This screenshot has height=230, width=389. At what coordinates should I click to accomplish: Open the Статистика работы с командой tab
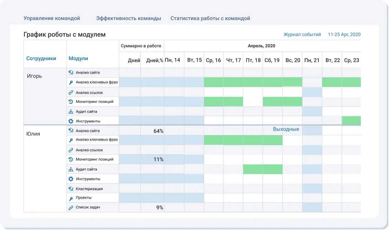pyautogui.click(x=210, y=18)
